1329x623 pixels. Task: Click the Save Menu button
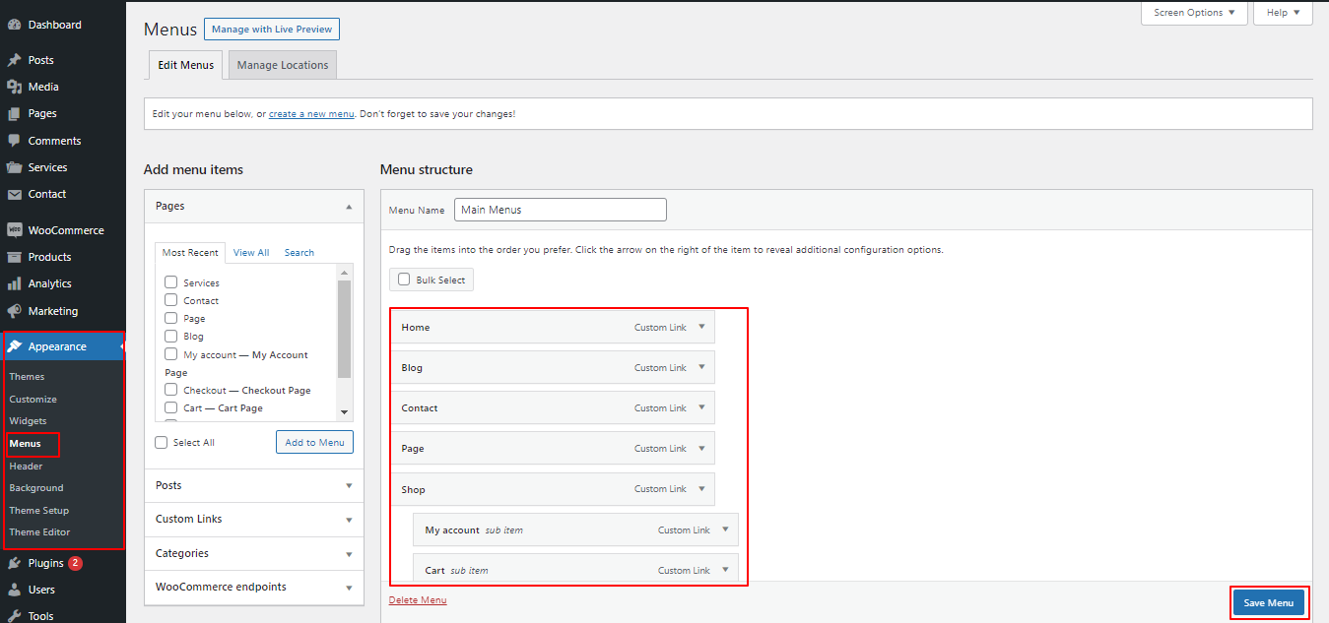(1268, 603)
